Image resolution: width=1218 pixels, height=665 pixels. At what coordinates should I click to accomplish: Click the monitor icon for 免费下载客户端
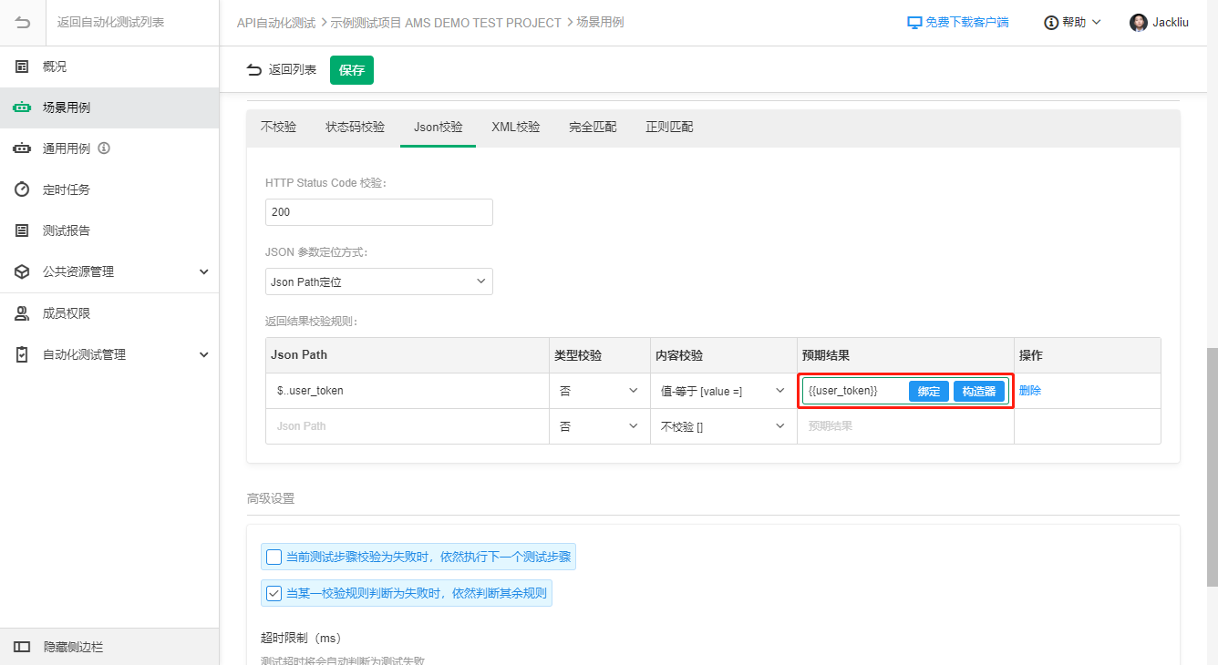[x=914, y=23]
